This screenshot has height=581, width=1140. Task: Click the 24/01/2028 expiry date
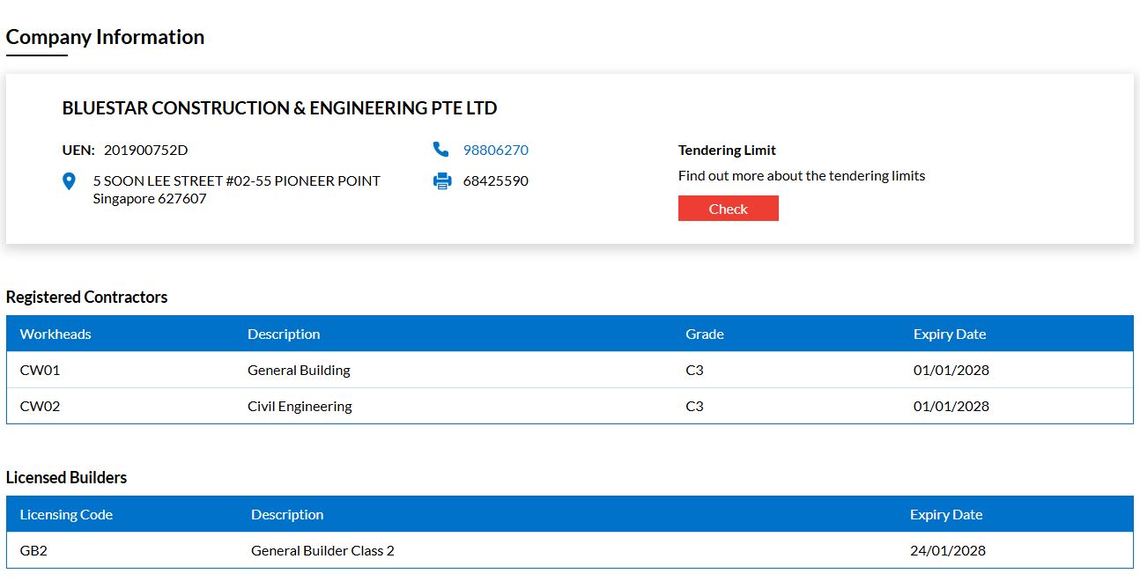[x=948, y=551]
